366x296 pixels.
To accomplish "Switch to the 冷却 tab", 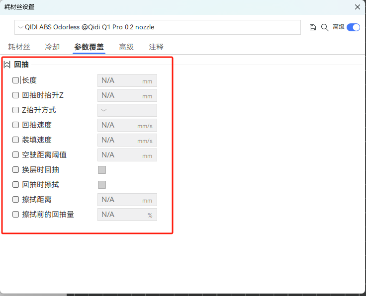I will coord(52,47).
